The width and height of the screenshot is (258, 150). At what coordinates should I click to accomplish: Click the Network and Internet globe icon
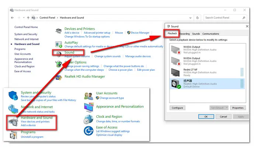click(13, 109)
